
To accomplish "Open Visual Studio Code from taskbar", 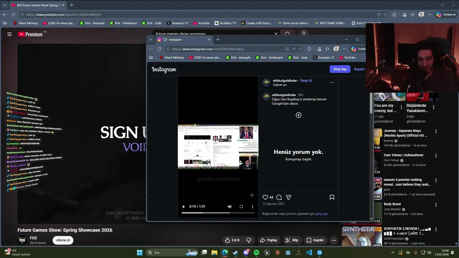I will pyautogui.click(x=309, y=253).
